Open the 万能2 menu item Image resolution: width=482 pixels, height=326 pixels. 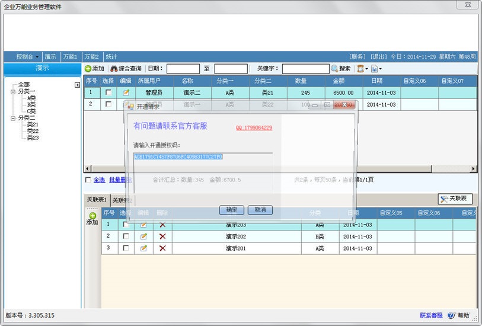click(91, 56)
